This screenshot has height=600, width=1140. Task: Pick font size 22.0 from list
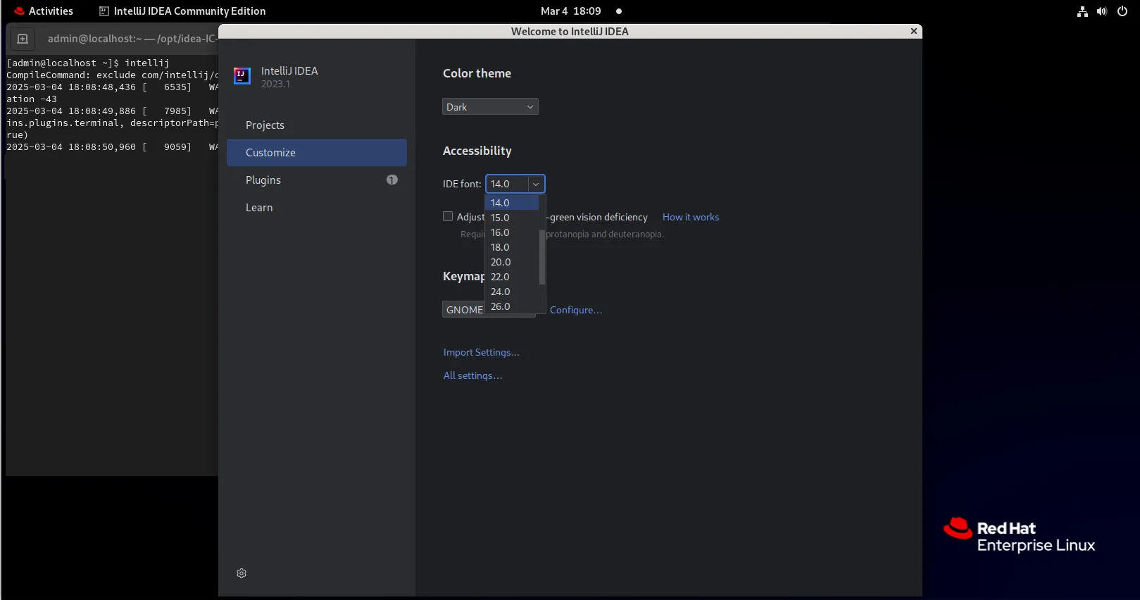pyautogui.click(x=512, y=277)
